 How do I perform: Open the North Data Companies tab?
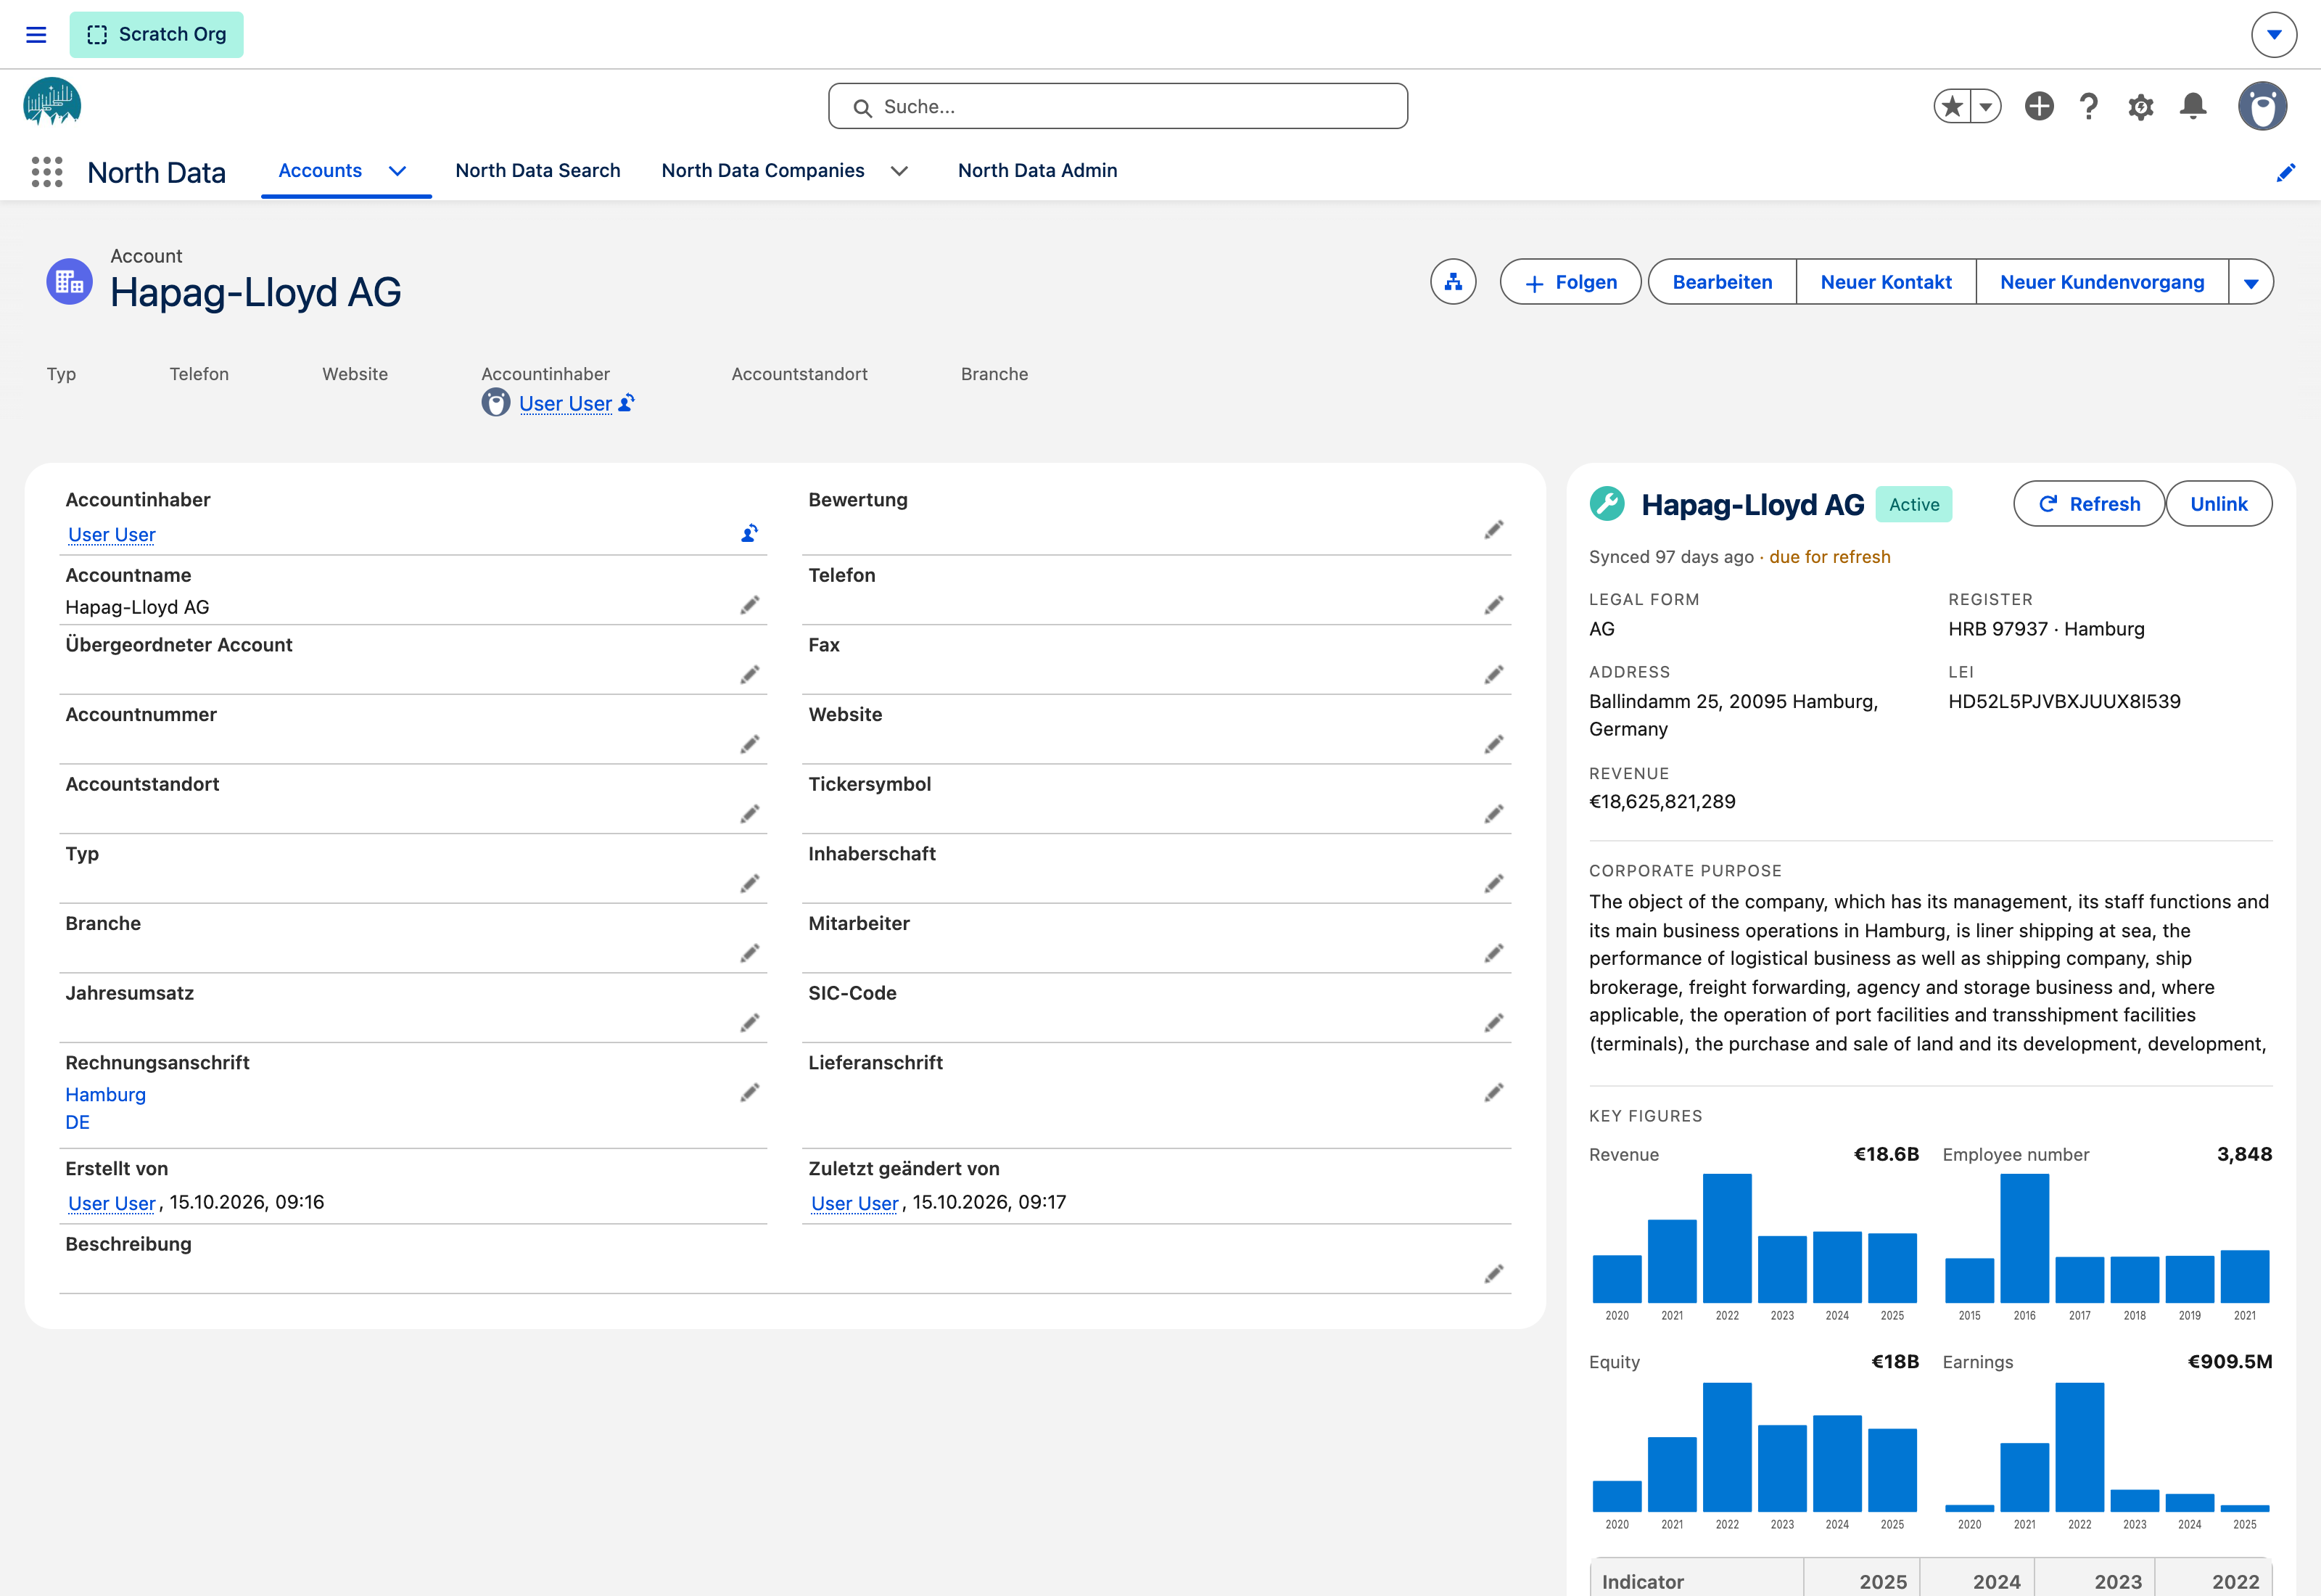tap(763, 171)
